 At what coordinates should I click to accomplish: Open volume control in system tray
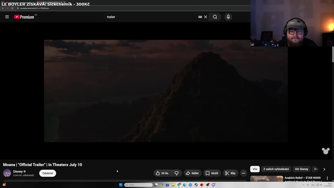point(321,185)
